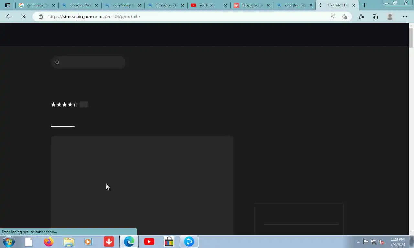Open the YouTube taskbar icon

[x=149, y=242]
